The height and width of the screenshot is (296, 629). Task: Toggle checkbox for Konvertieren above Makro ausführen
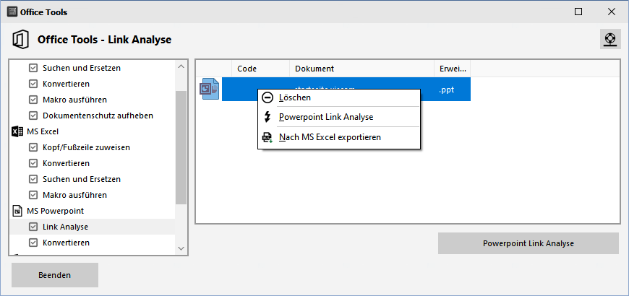pos(33,84)
